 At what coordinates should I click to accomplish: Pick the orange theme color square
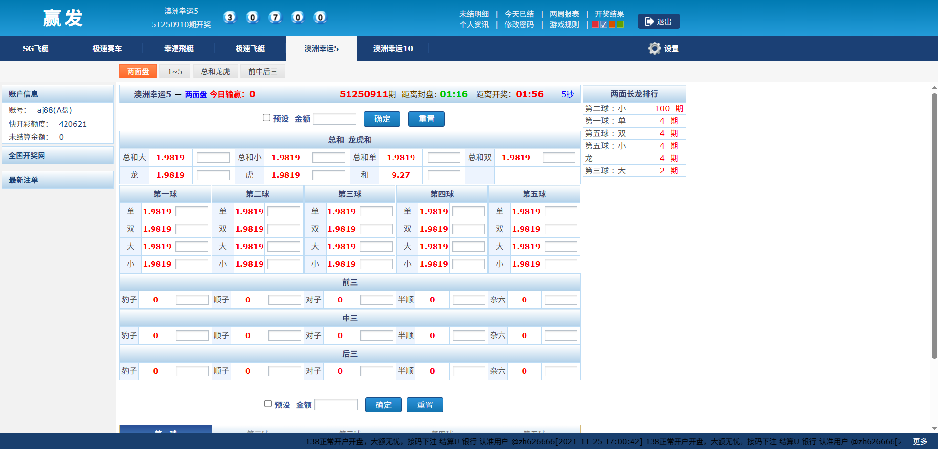point(612,24)
